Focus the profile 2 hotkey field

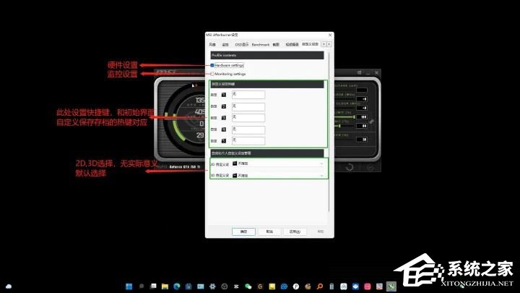click(x=248, y=106)
